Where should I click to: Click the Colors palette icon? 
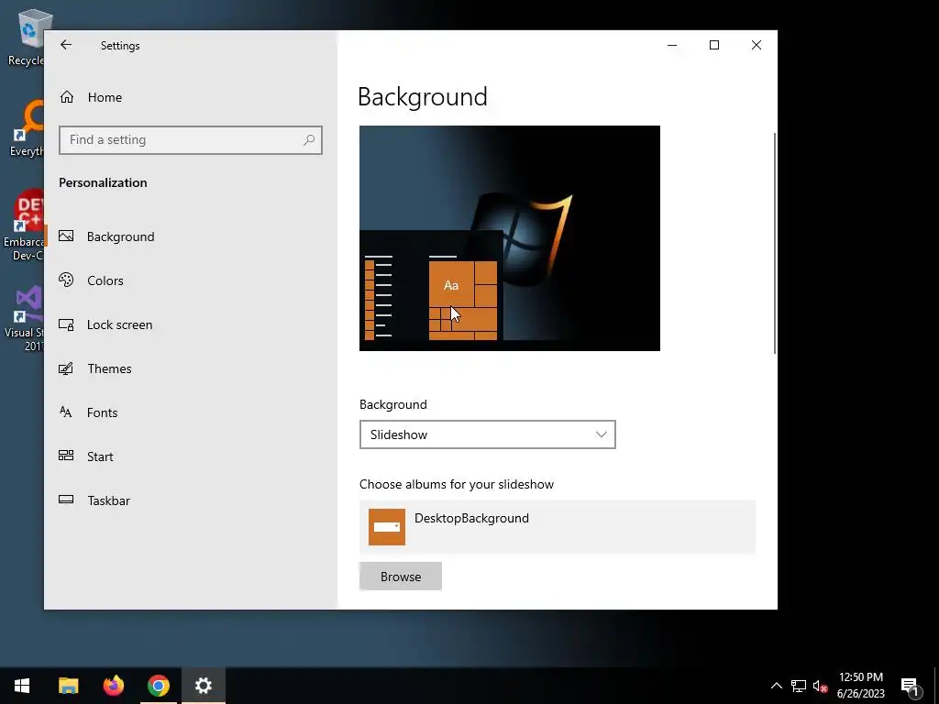66,280
